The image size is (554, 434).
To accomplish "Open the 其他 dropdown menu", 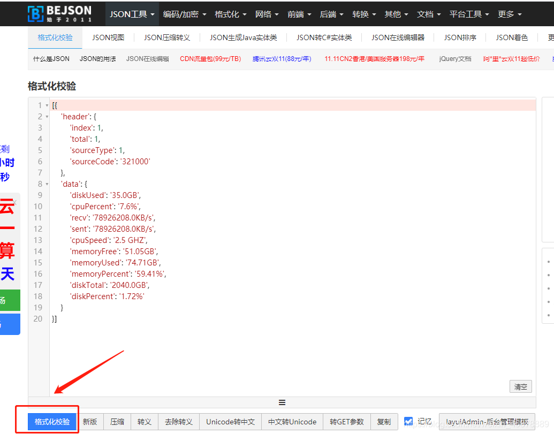I will tap(397, 14).
